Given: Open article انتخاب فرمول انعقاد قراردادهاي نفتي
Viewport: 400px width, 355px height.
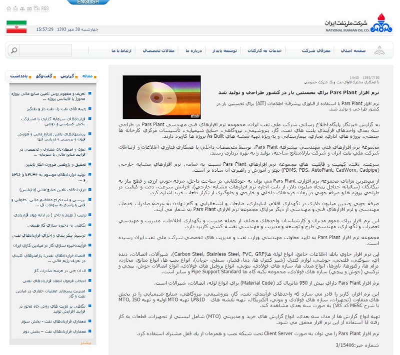Looking at the screenshot, I should point(54,281).
